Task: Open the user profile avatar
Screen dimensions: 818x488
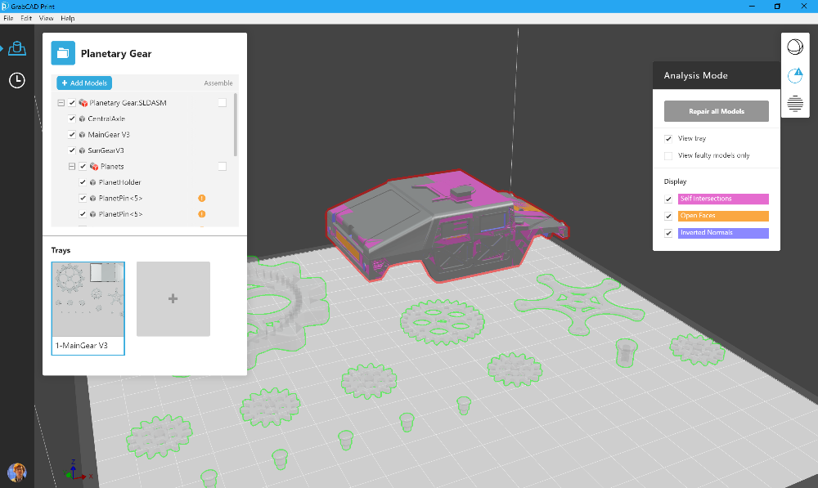Action: (16, 472)
